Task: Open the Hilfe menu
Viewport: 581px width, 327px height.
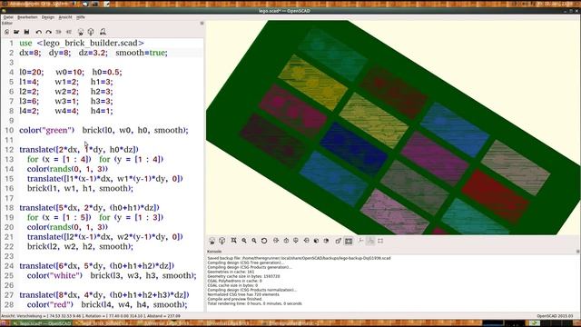Action: pos(81,17)
